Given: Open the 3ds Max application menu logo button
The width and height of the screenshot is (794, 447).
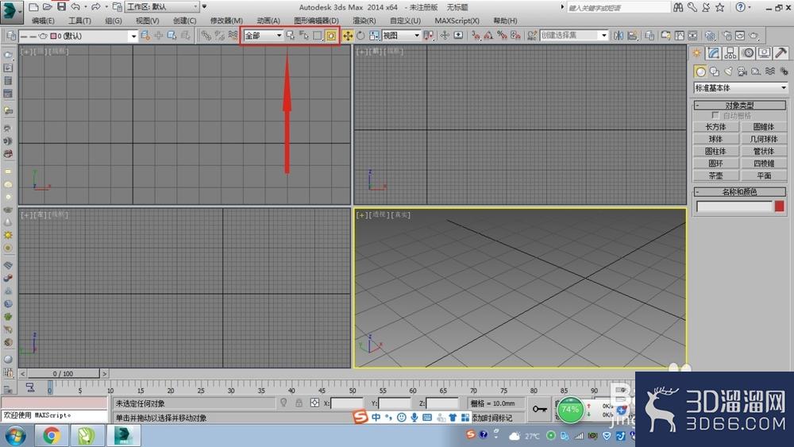Looking at the screenshot, I should tap(11, 12).
